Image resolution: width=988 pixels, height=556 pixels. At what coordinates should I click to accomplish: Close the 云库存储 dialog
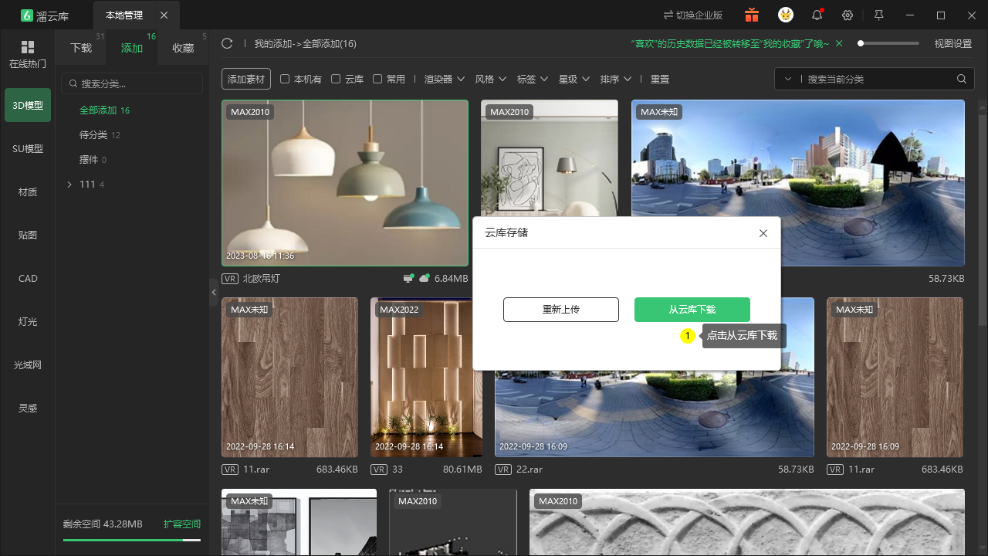[763, 232]
